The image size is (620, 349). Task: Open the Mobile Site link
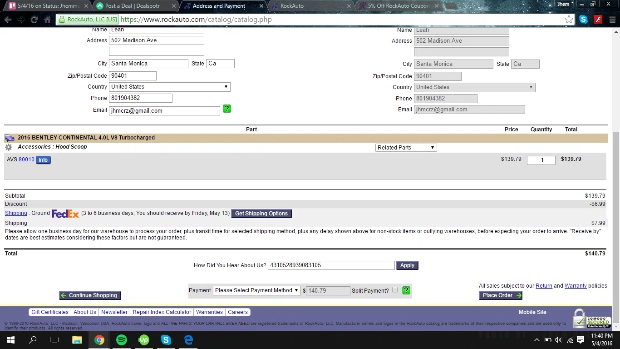532,312
